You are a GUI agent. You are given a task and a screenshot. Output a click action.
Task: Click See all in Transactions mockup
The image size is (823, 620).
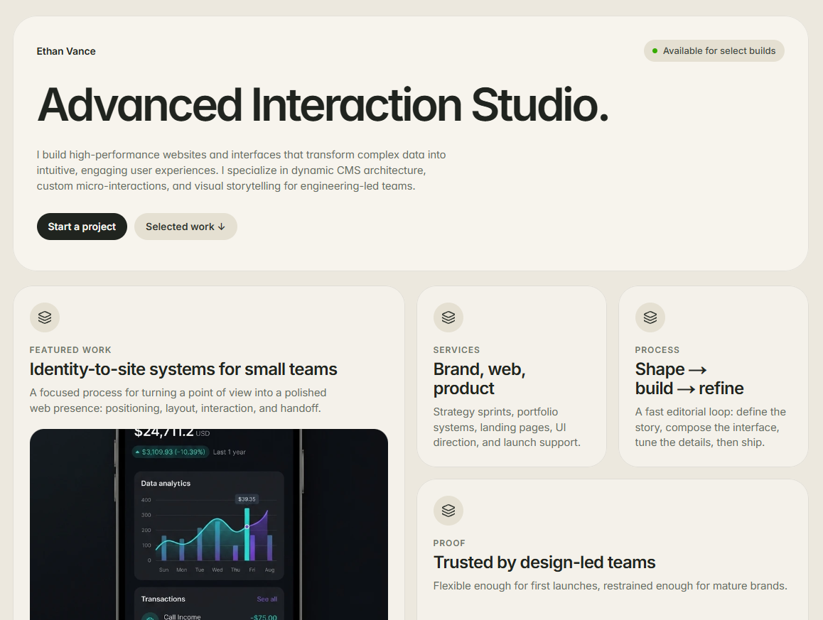point(267,599)
